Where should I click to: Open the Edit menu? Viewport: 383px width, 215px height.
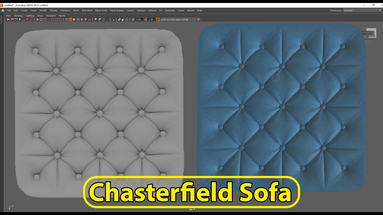(16, 10)
